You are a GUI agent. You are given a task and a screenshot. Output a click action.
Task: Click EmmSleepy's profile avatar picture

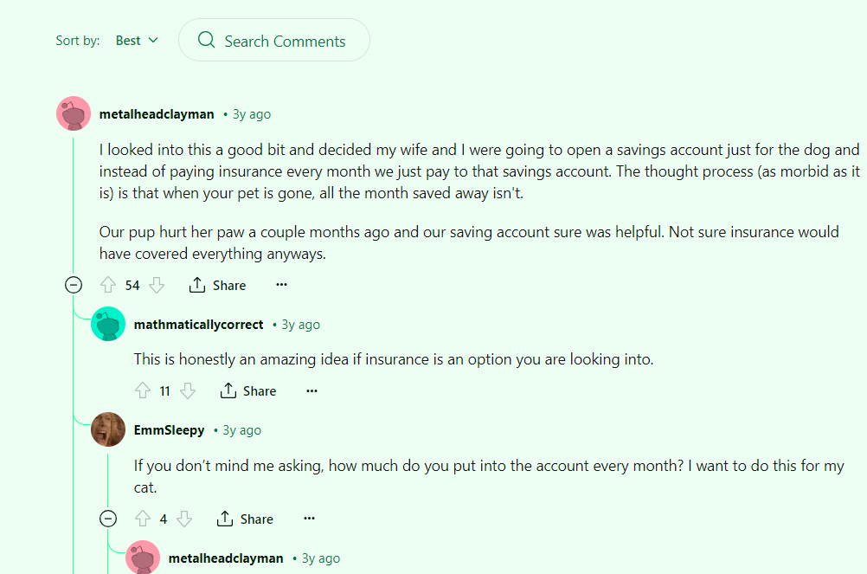[108, 429]
